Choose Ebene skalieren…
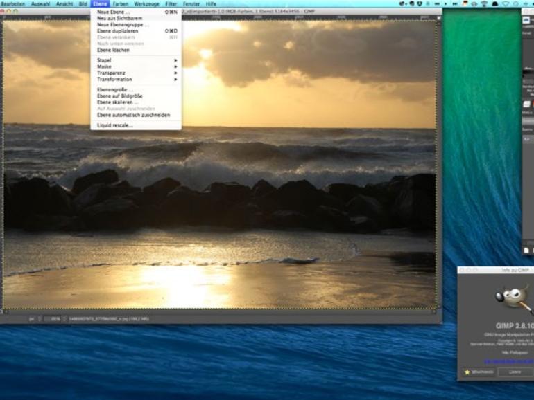 pyautogui.click(x=136, y=102)
